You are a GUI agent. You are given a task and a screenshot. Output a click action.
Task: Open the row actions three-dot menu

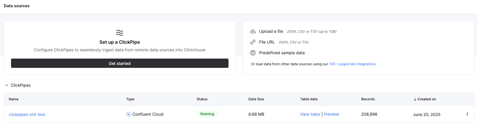point(467,114)
